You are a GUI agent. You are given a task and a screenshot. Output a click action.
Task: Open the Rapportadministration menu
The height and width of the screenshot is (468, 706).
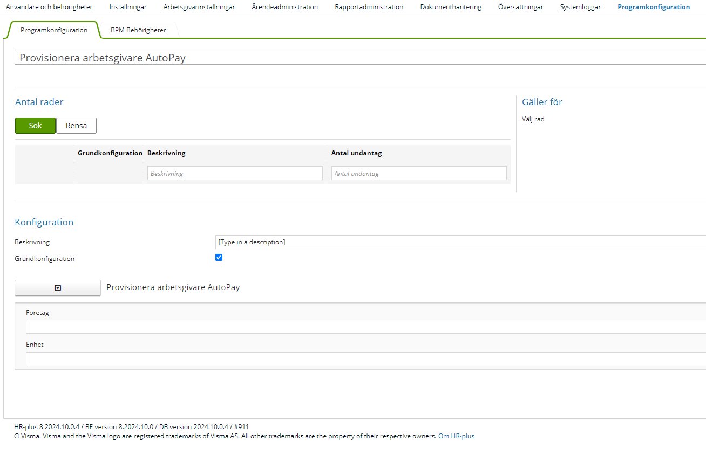click(369, 7)
